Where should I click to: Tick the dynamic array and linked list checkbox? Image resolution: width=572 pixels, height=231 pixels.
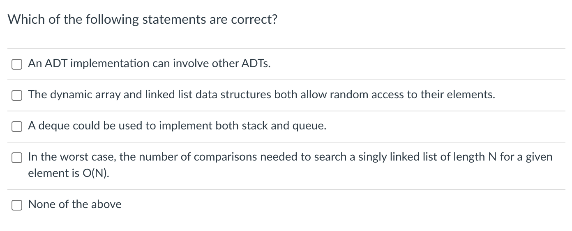point(17,95)
